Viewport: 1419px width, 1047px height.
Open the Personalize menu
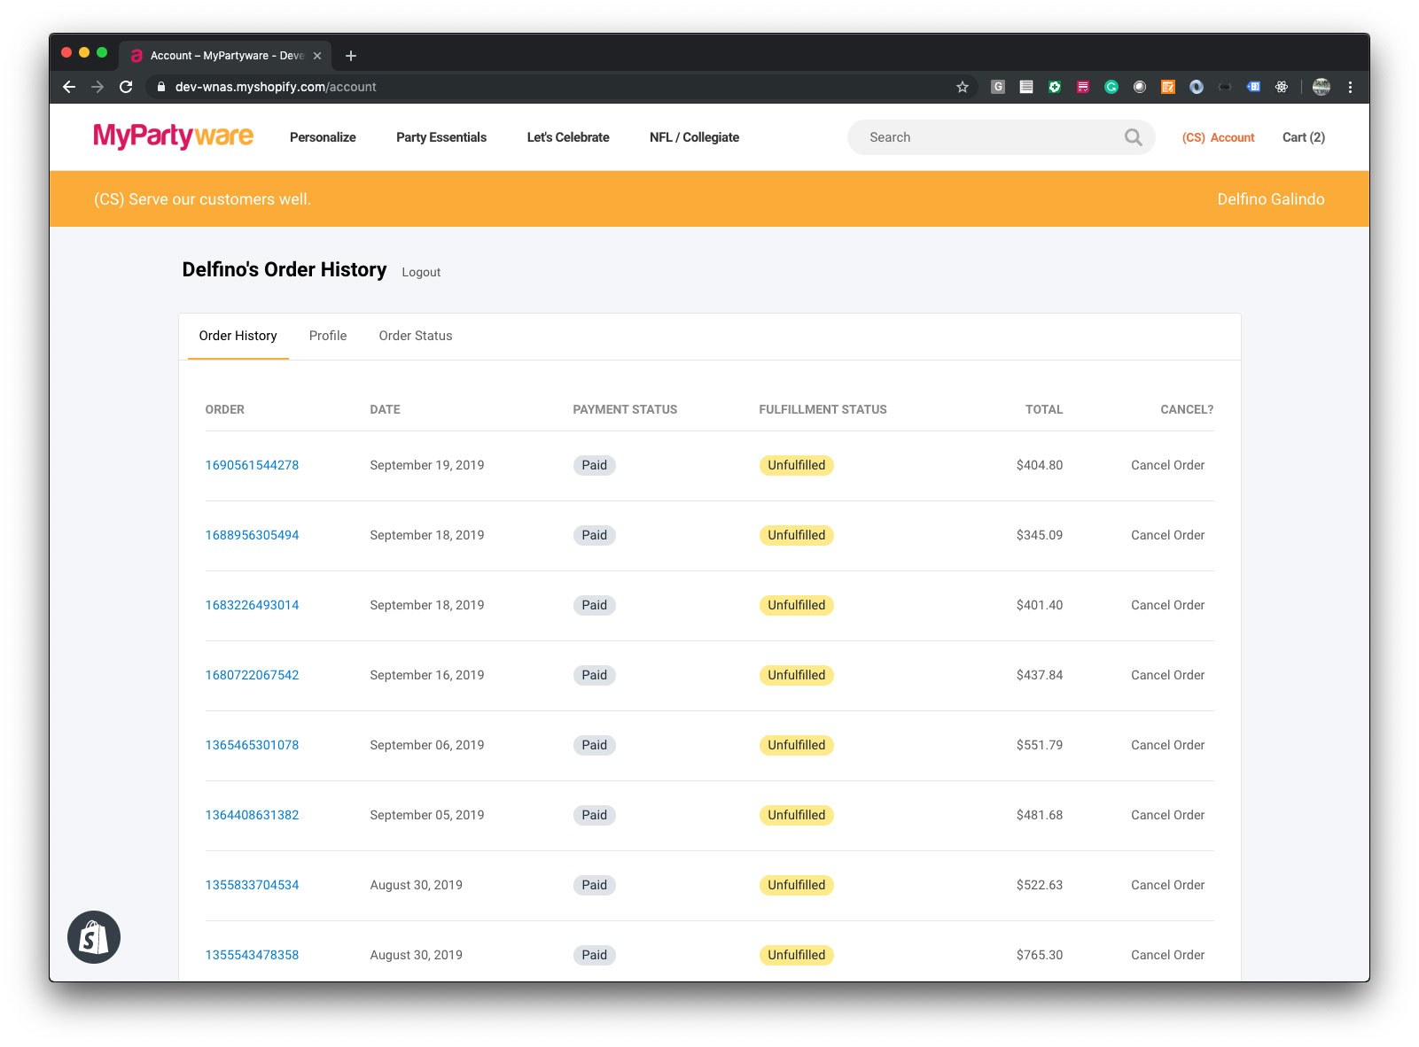pos(323,137)
